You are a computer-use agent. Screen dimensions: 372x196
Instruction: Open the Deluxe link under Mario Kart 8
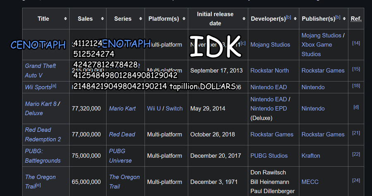(x=34, y=113)
